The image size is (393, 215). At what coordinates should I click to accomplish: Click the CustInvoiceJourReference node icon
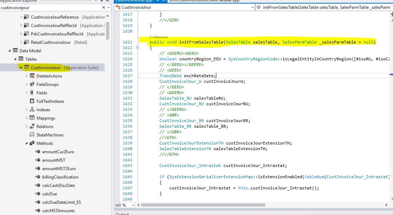tap(26, 17)
